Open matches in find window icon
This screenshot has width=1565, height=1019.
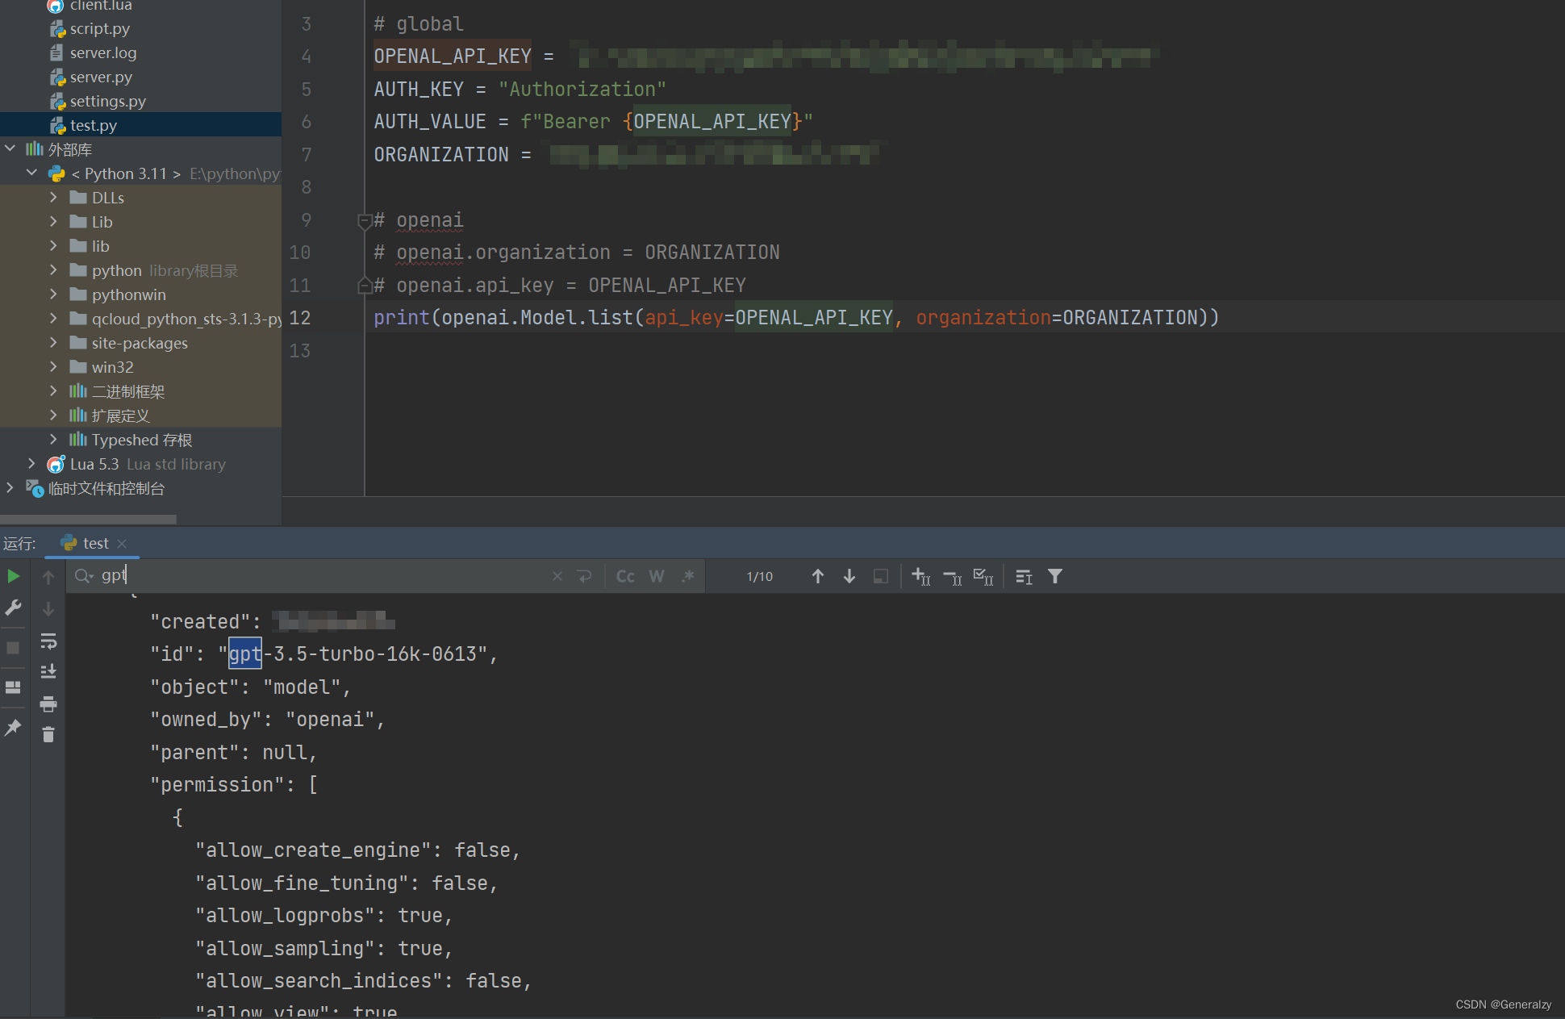(x=1024, y=576)
